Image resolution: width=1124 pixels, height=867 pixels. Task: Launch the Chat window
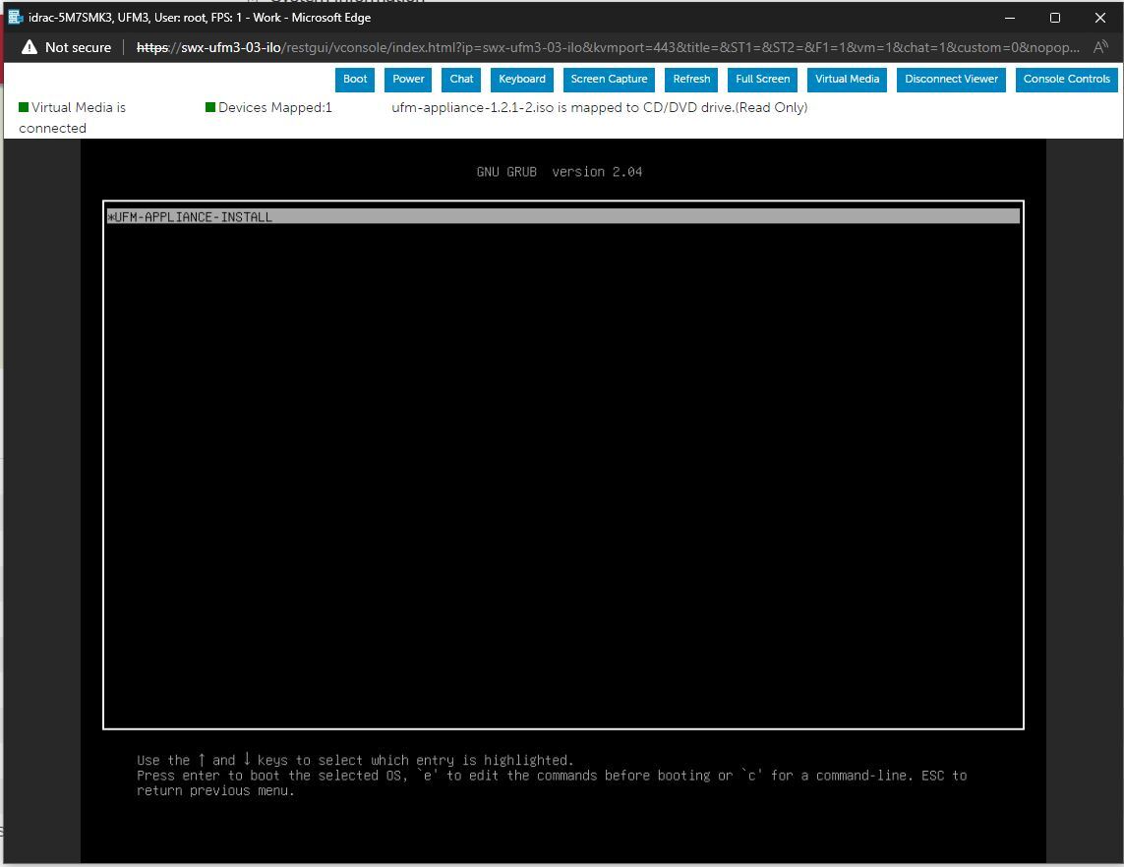coord(460,80)
